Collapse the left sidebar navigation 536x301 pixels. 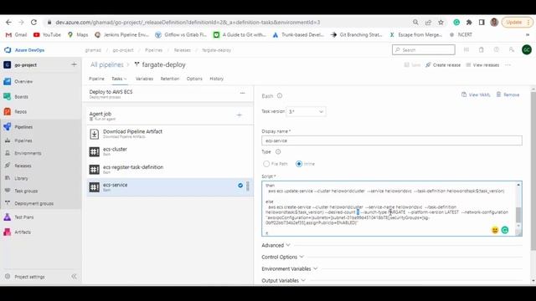point(74,277)
